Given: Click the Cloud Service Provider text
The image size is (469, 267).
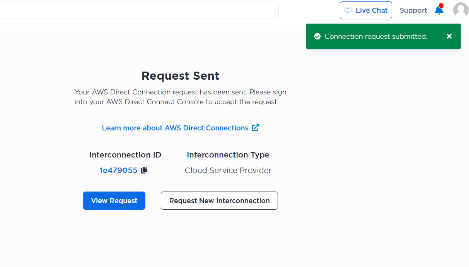Looking at the screenshot, I should pos(228,170).
